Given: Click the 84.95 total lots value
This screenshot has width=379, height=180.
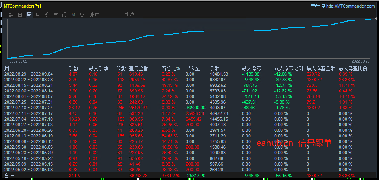Looking at the screenshot, I should pyautogui.click(x=75, y=176).
